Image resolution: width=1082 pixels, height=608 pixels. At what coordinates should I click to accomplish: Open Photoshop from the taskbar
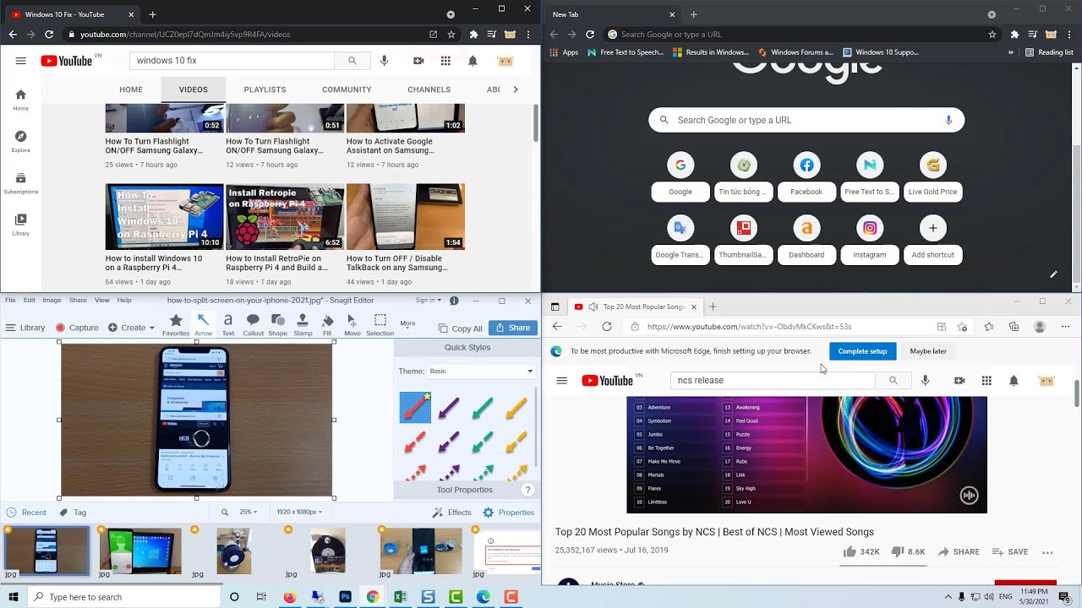(345, 597)
